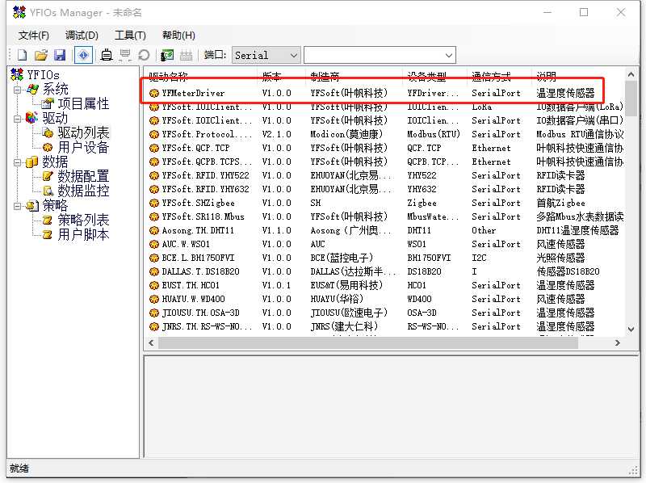Click the JIOUSU.TH.OSA-3D row icon
Screen dimensions: 646x483
tap(154, 313)
